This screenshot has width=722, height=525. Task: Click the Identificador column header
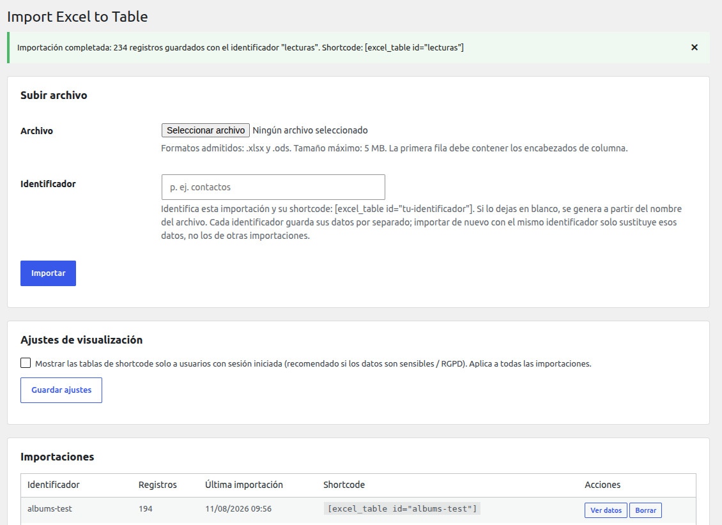pyautogui.click(x=54, y=485)
